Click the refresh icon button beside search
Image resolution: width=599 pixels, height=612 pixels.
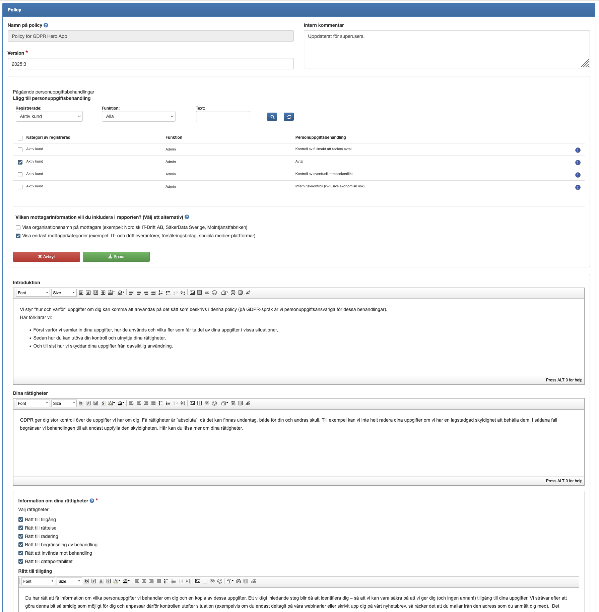point(288,117)
